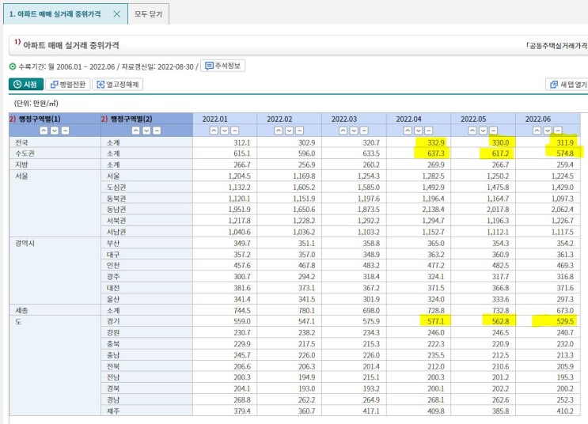Sort 2022.01 column ascending with up arrow
588x424 pixels.
(214, 131)
